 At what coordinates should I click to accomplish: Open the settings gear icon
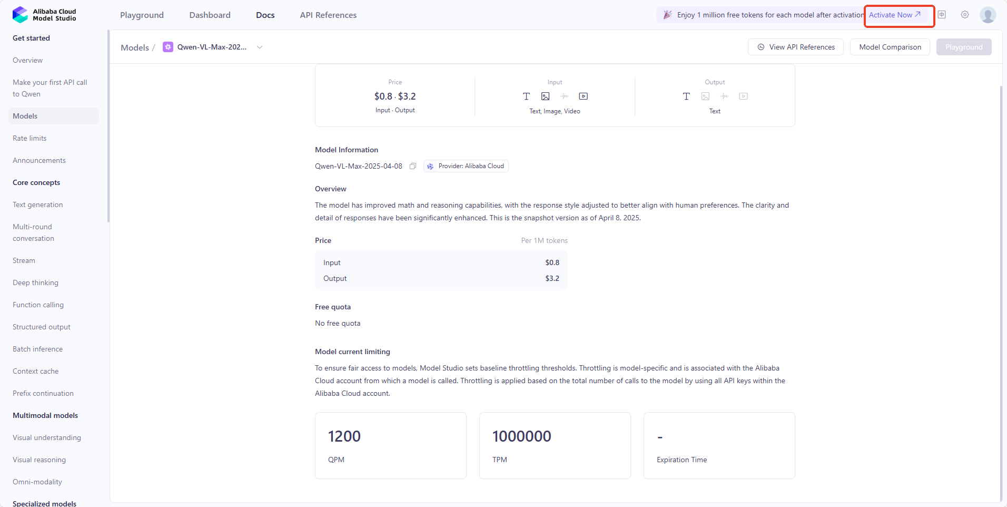pyautogui.click(x=965, y=15)
